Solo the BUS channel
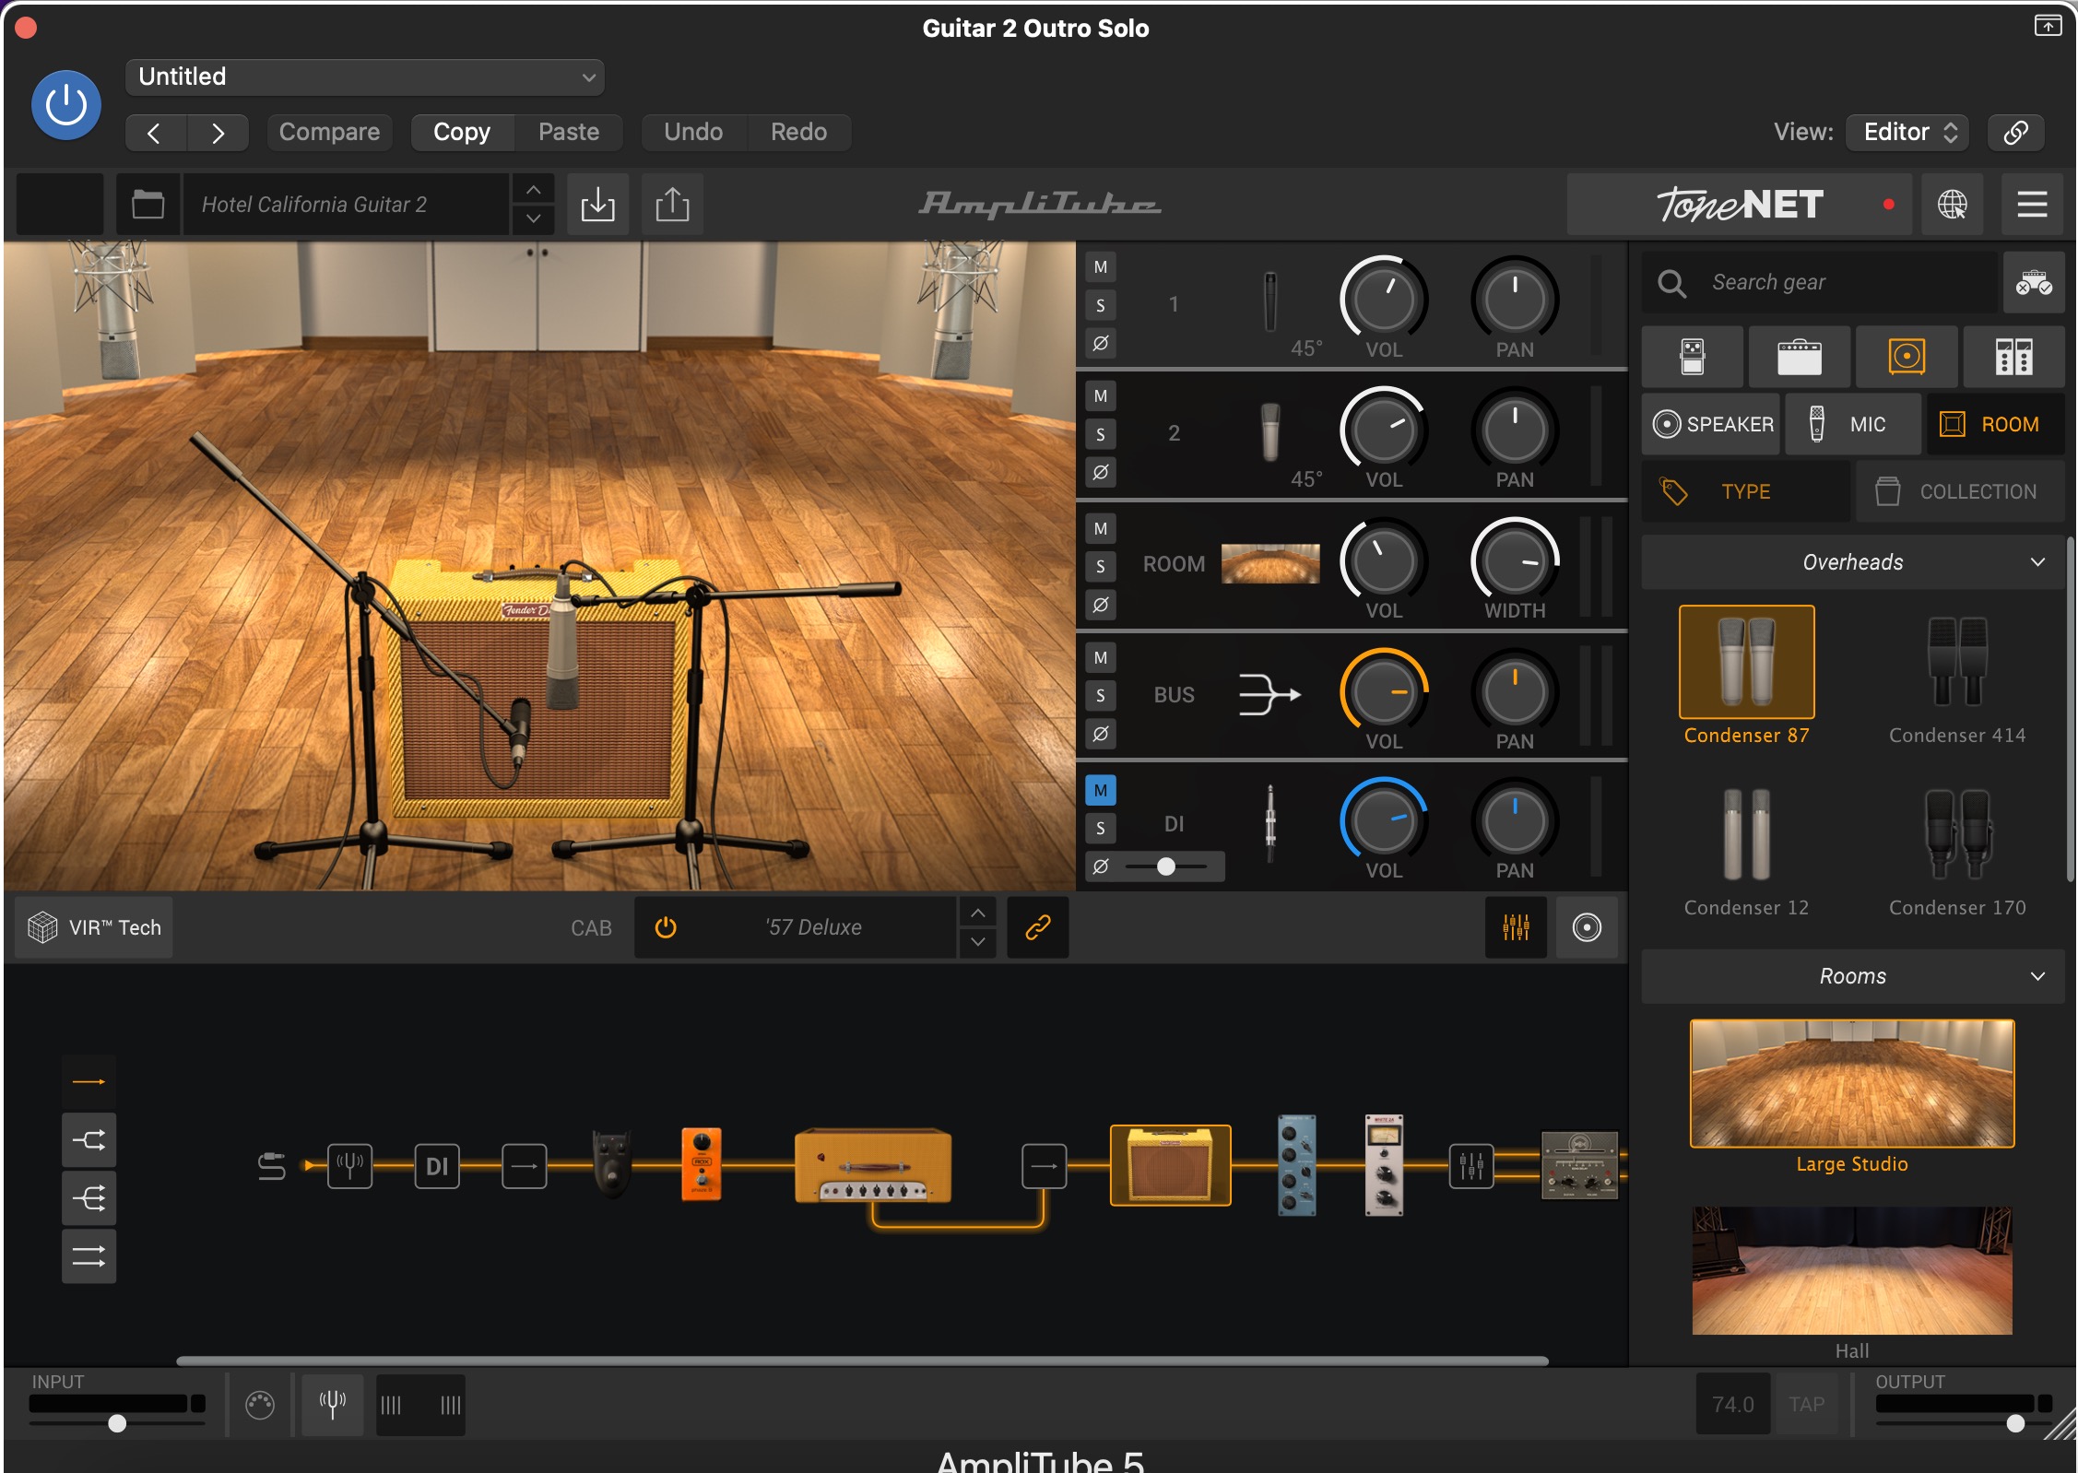This screenshot has width=2078, height=1473. [x=1101, y=696]
